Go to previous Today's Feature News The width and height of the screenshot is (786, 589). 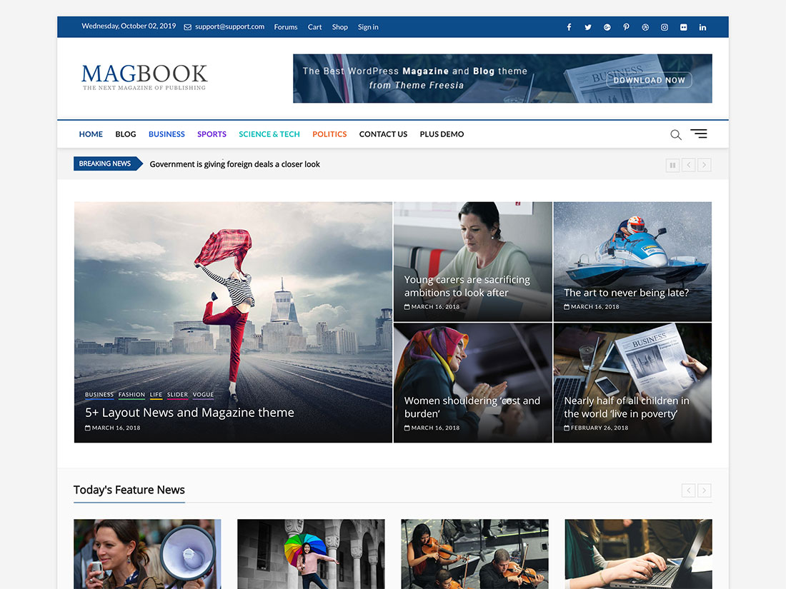[688, 490]
